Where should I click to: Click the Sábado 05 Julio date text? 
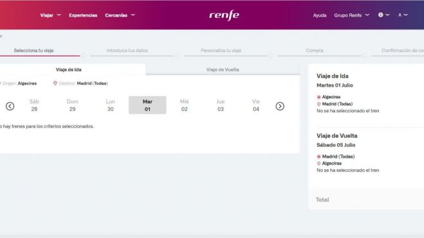(x=336, y=145)
